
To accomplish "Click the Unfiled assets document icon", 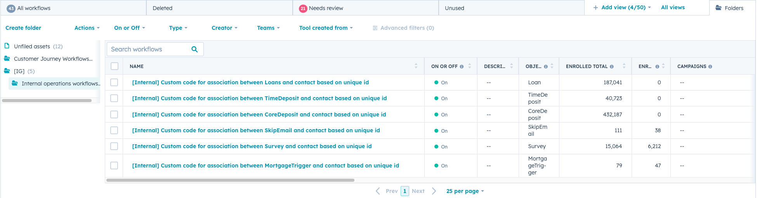I will point(7,46).
